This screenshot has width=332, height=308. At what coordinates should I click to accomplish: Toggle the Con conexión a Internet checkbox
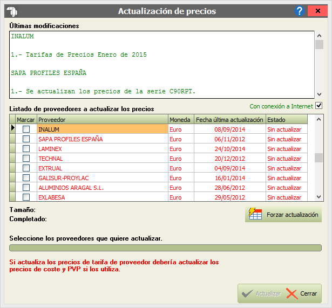(x=319, y=105)
